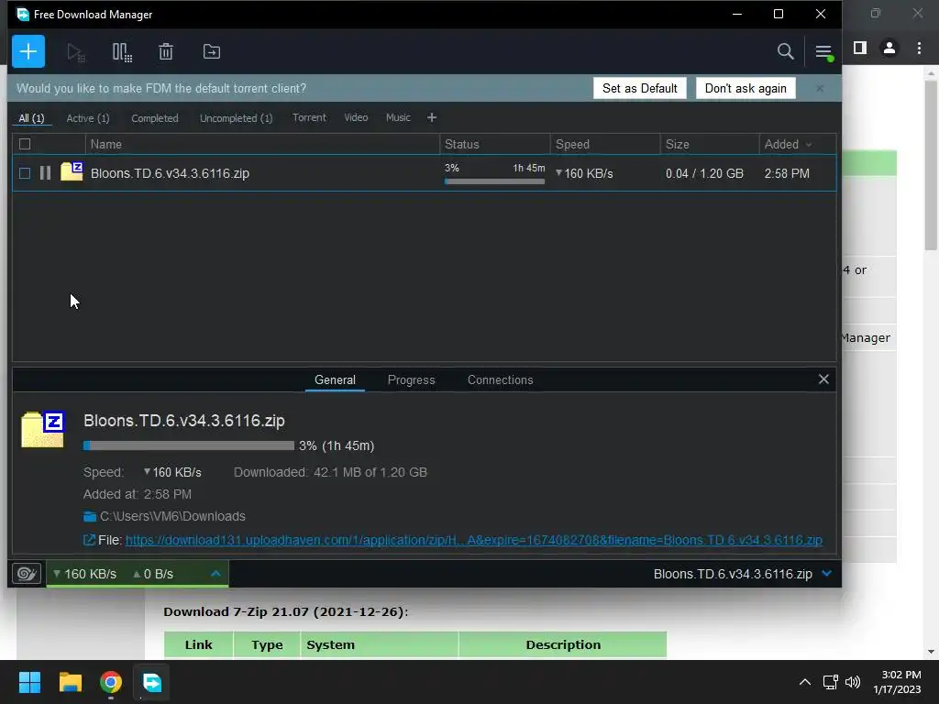Close the bottom details panel
939x704 pixels.
[823, 379]
